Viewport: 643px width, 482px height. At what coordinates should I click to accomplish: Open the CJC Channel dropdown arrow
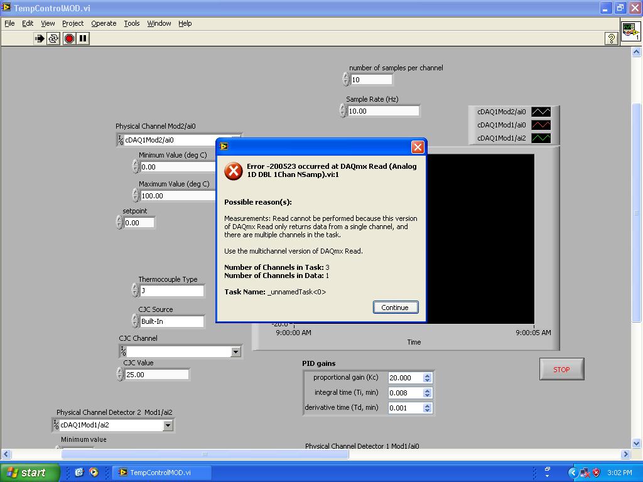[235, 351]
